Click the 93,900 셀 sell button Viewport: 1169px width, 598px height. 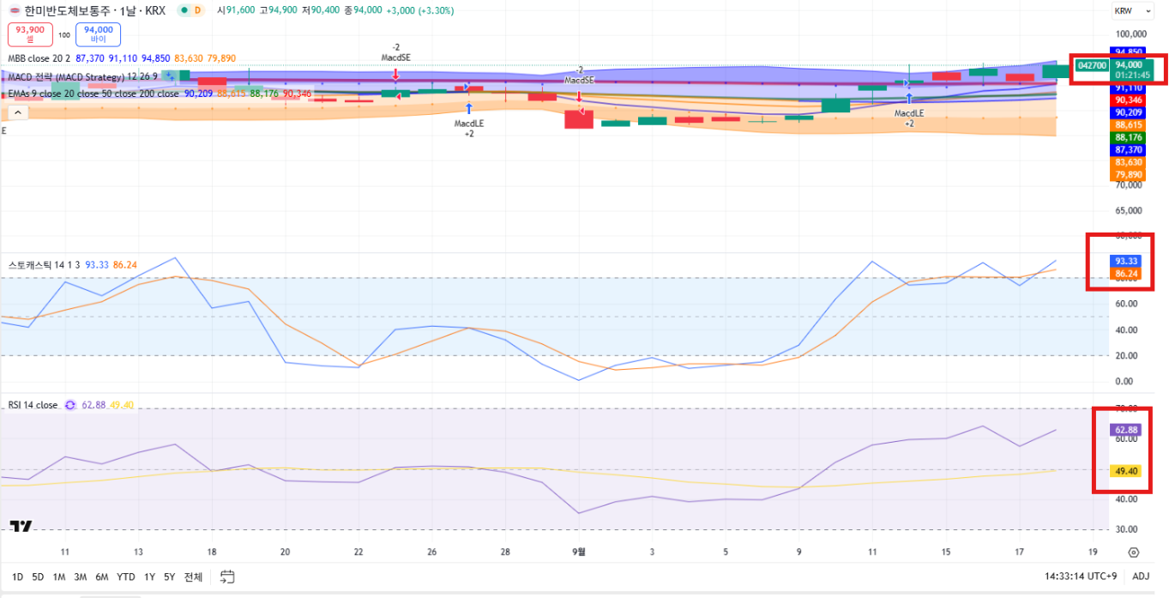[x=30, y=34]
